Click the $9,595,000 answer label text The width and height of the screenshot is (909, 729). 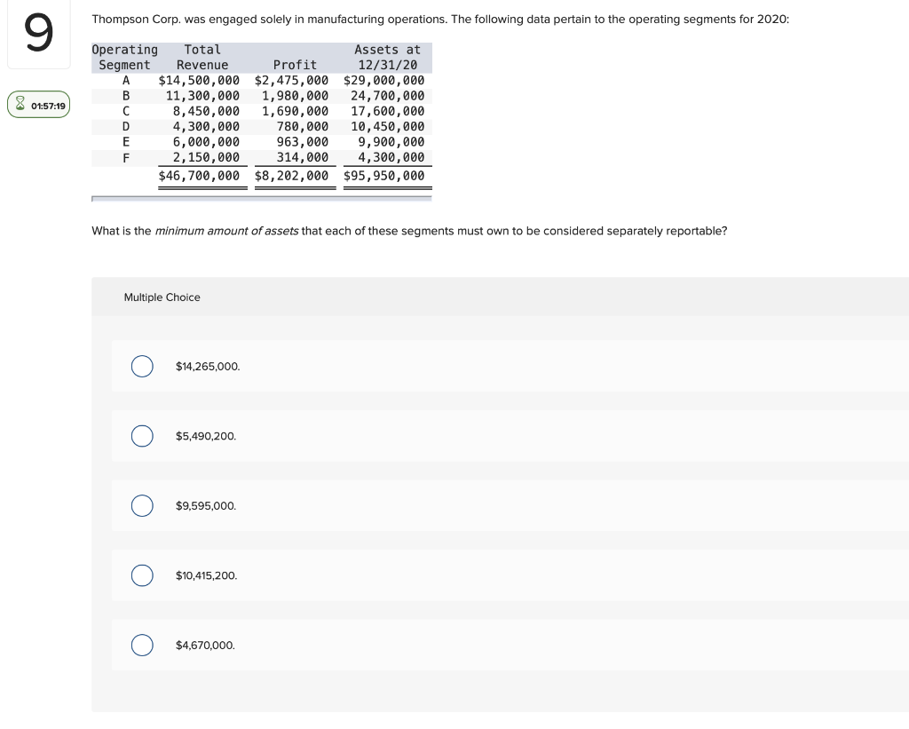tap(206, 506)
